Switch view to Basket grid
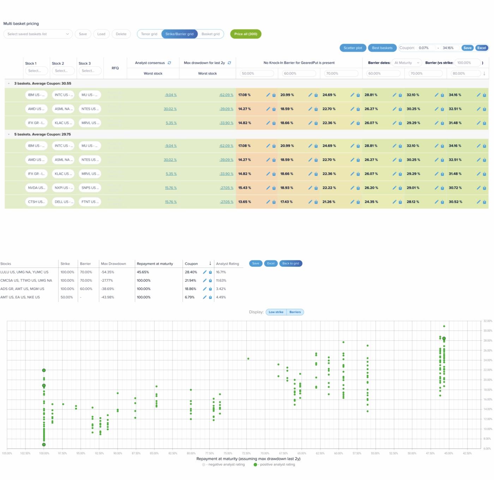Screen dimensions: 494x480 (211, 34)
